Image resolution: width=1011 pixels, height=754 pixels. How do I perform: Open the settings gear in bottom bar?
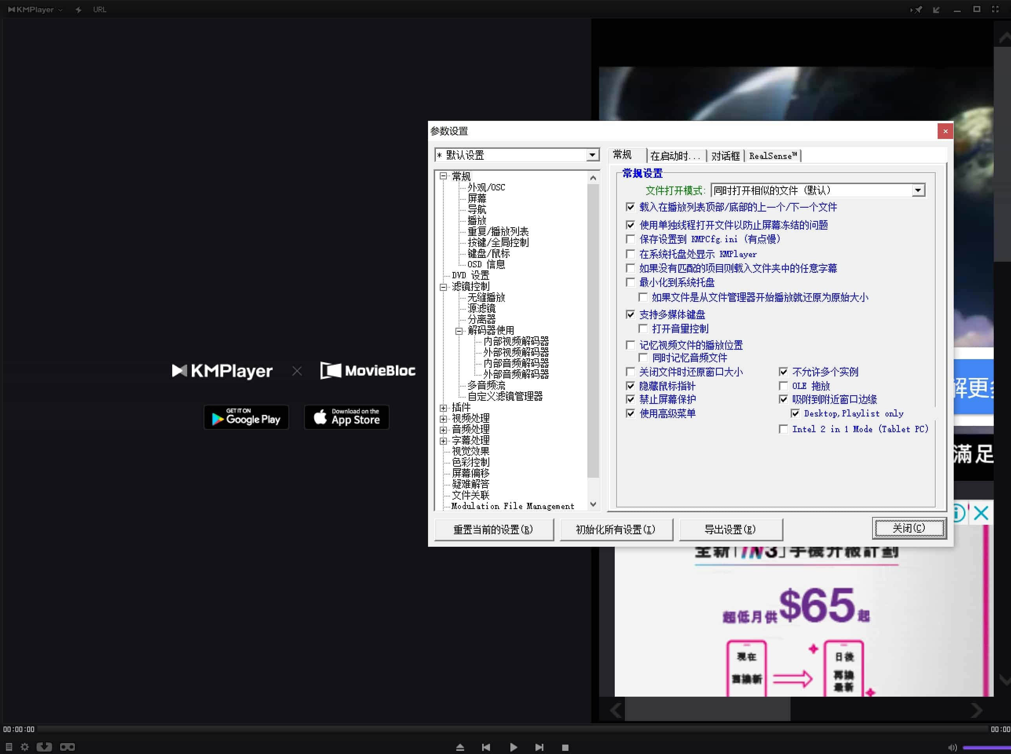click(x=25, y=747)
